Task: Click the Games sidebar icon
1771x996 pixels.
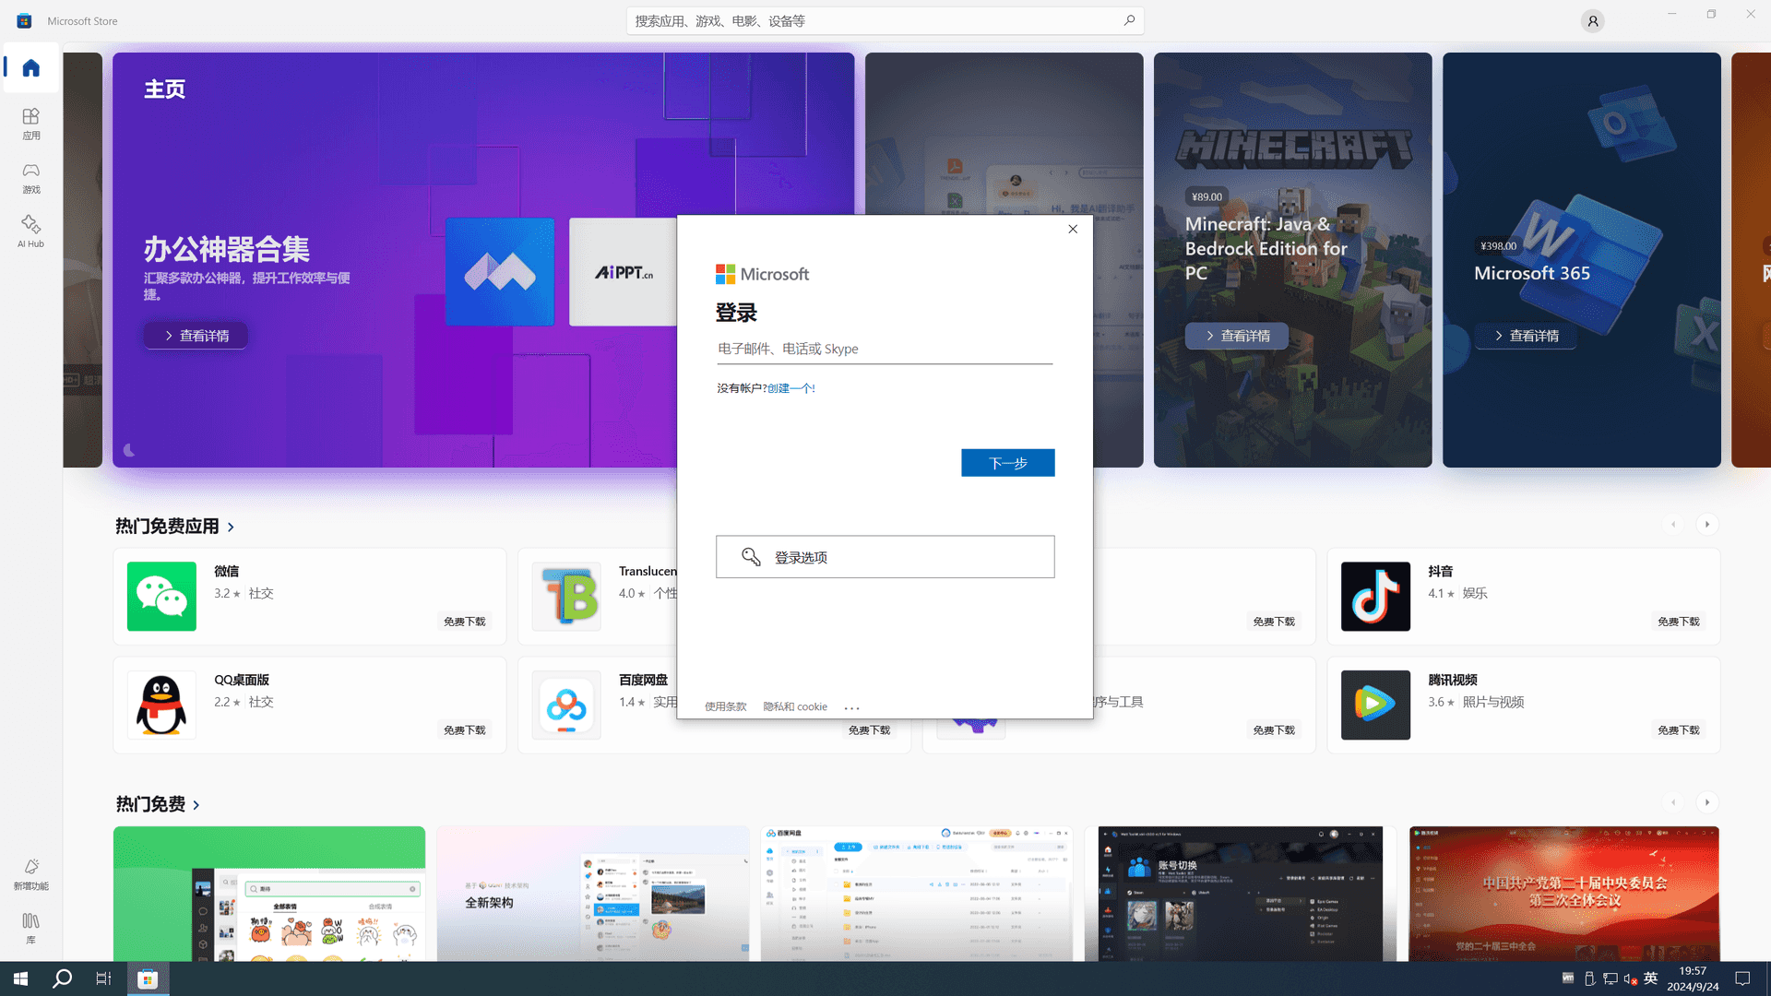Action: (30, 176)
